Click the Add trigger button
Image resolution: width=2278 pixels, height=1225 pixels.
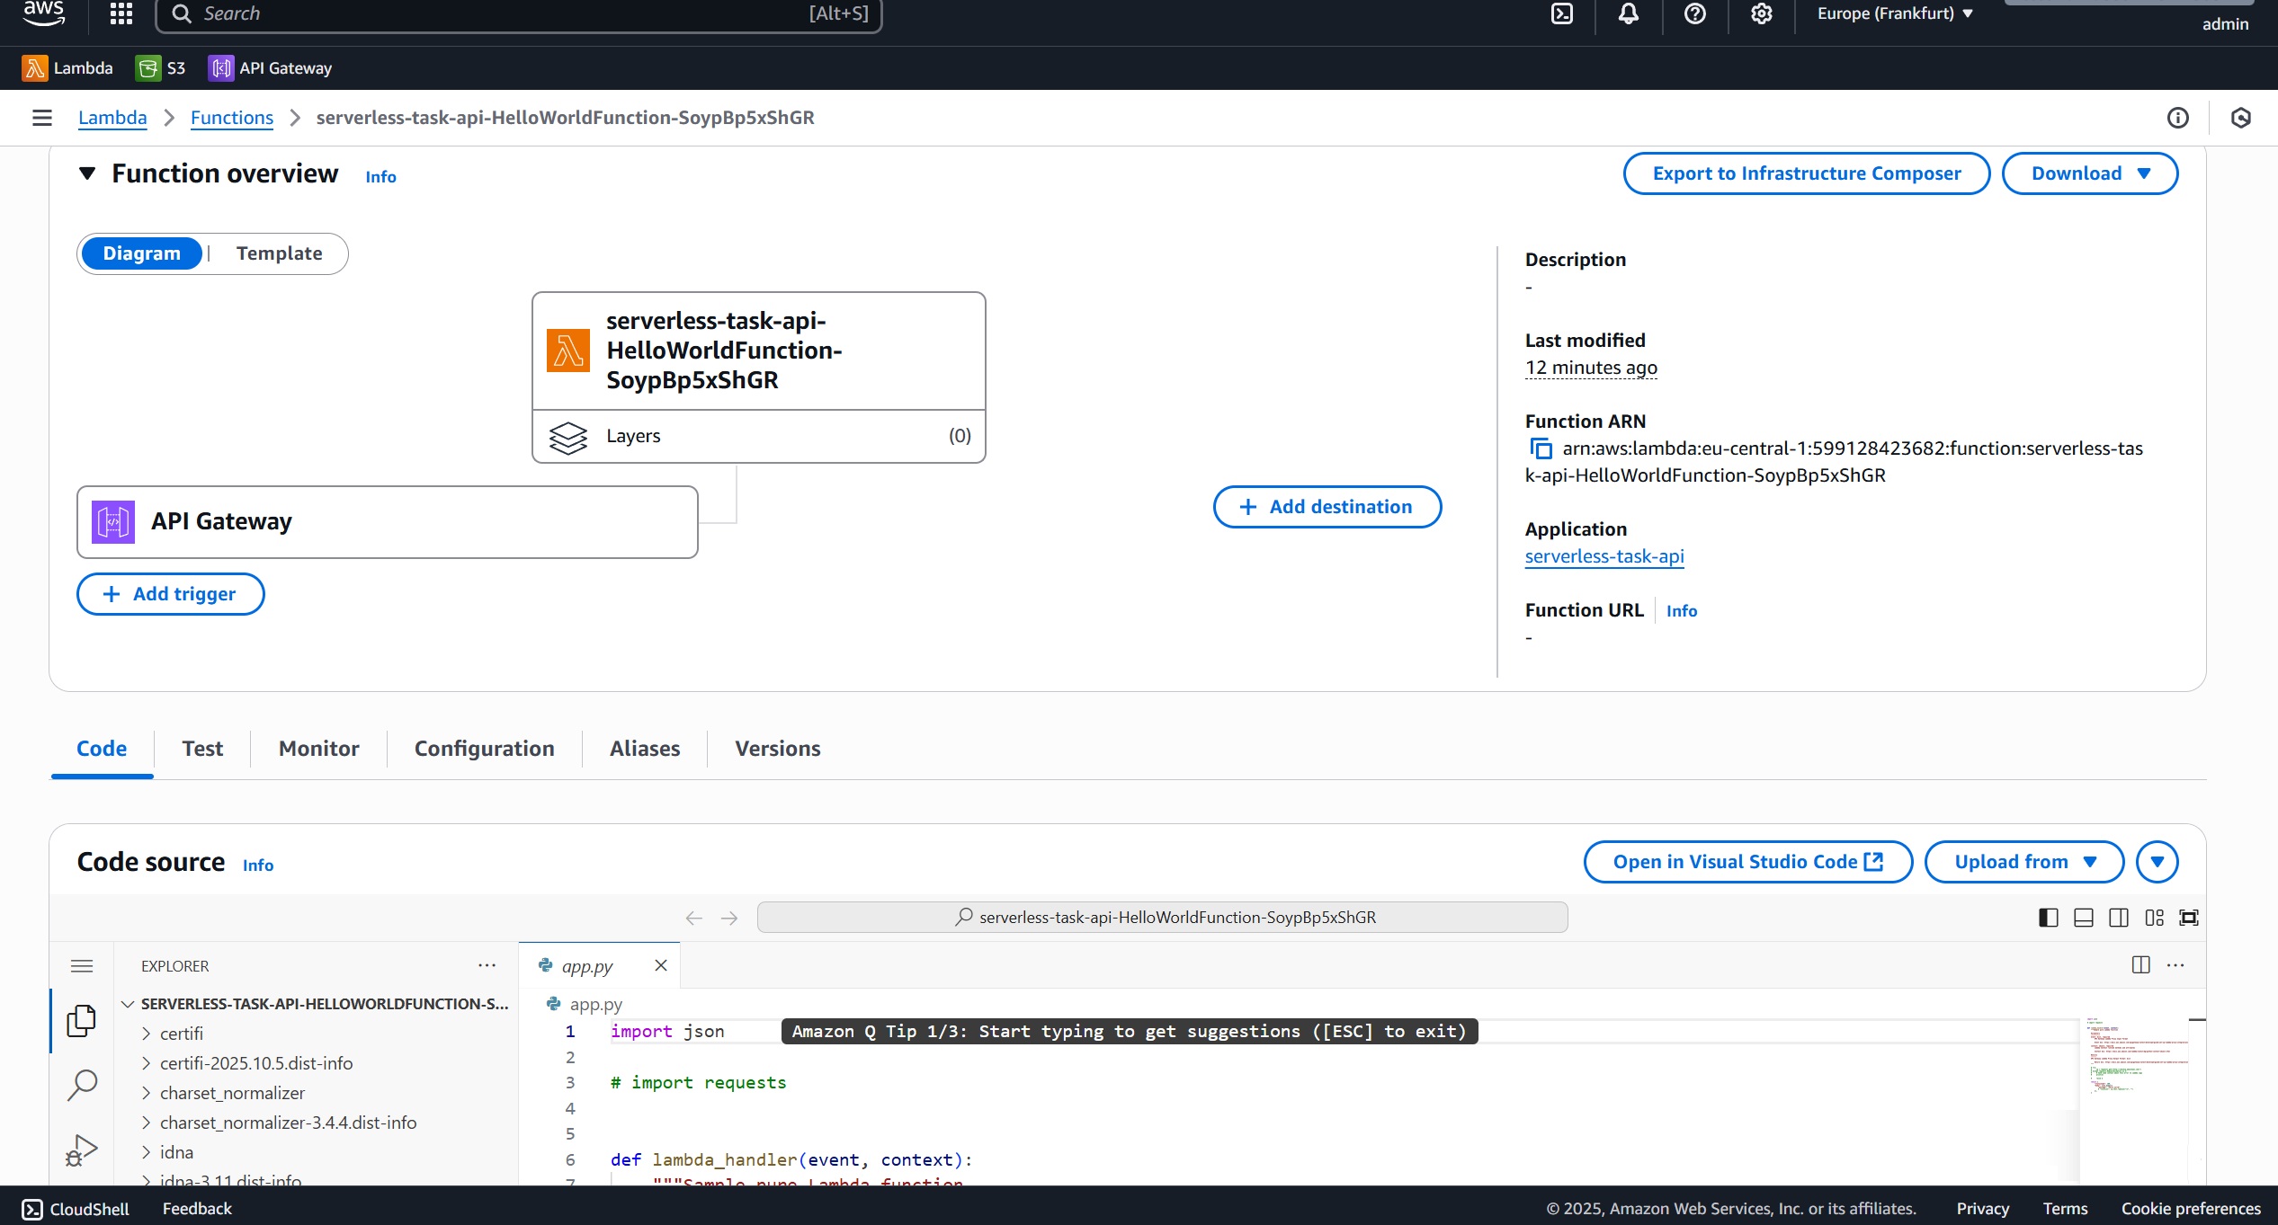pos(170,594)
